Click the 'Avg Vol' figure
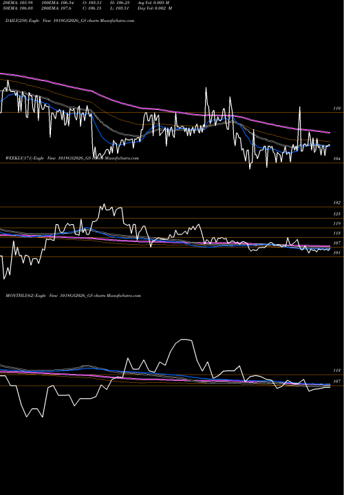Viewport: 344px width, 495px height. pos(153,3)
